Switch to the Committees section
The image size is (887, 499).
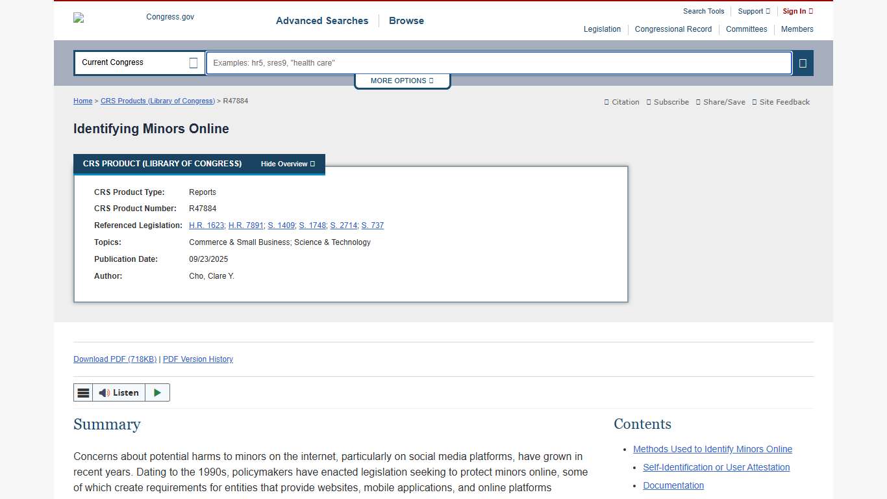(x=746, y=29)
